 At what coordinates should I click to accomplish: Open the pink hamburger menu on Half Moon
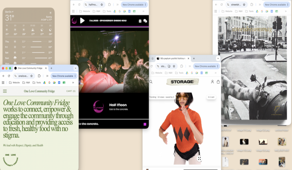pyautogui.click(x=145, y=124)
